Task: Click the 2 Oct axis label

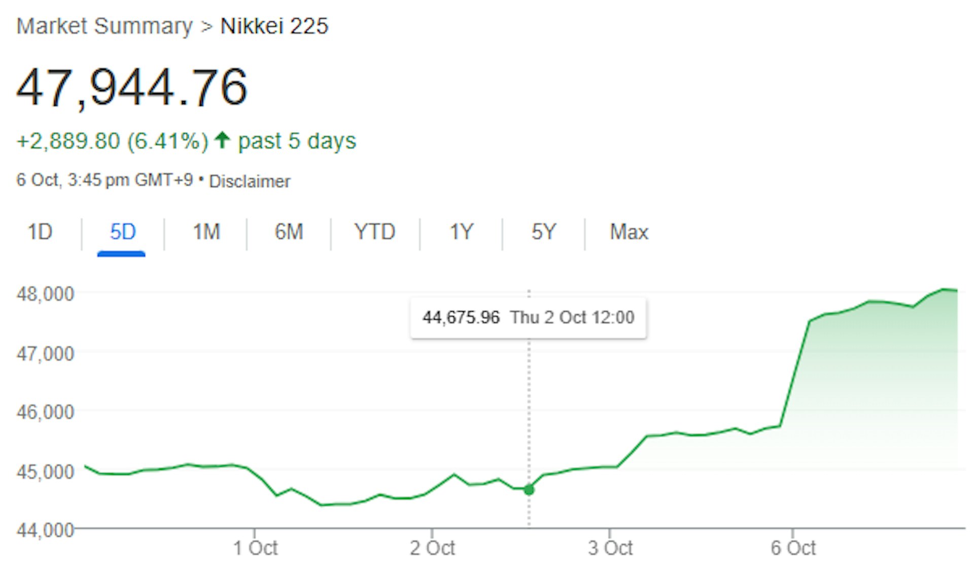Action: pos(432,548)
